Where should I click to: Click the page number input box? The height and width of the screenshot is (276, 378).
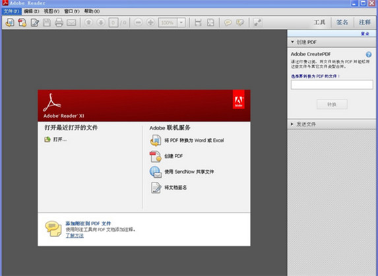point(113,22)
